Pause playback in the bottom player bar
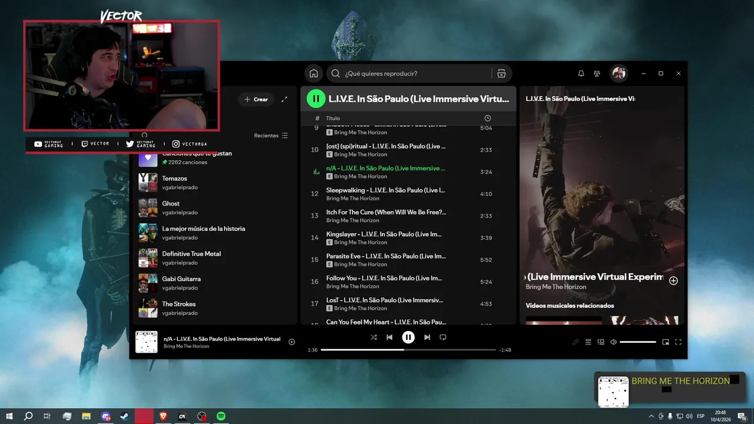The height and width of the screenshot is (424, 754). coord(408,337)
